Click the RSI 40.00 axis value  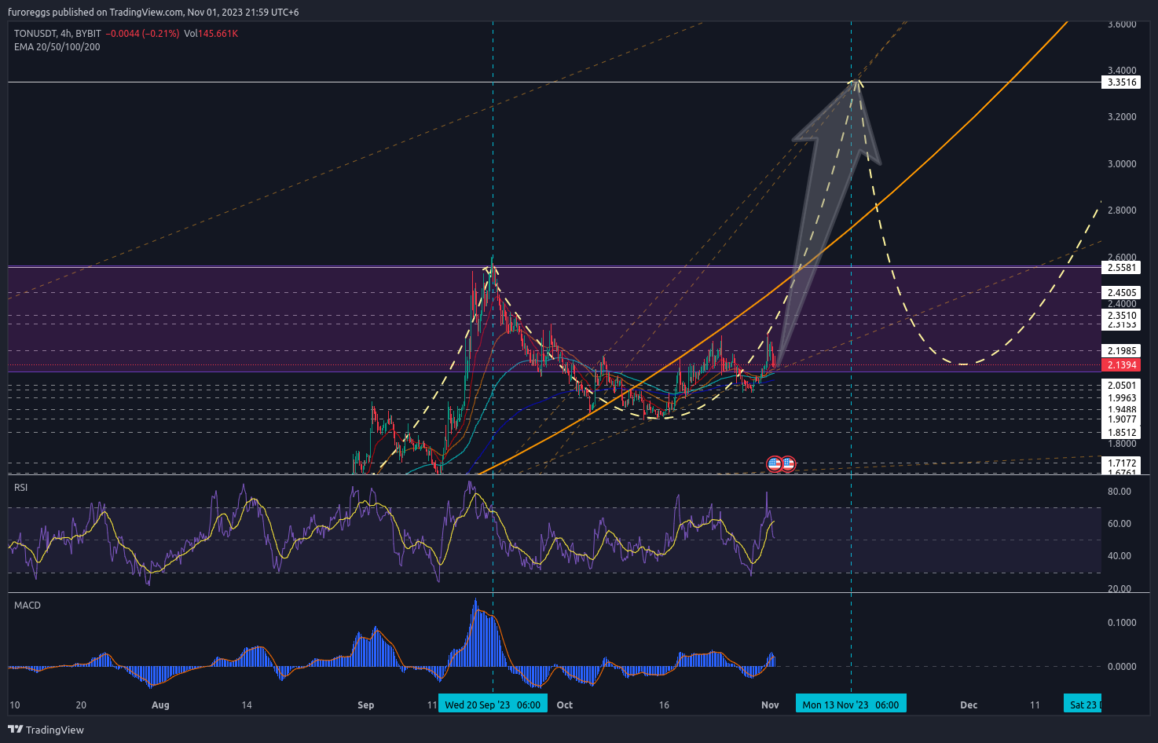point(1120,556)
